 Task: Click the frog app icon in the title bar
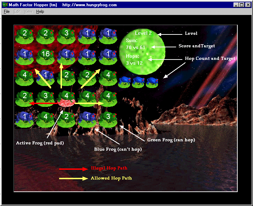coord(5,5)
